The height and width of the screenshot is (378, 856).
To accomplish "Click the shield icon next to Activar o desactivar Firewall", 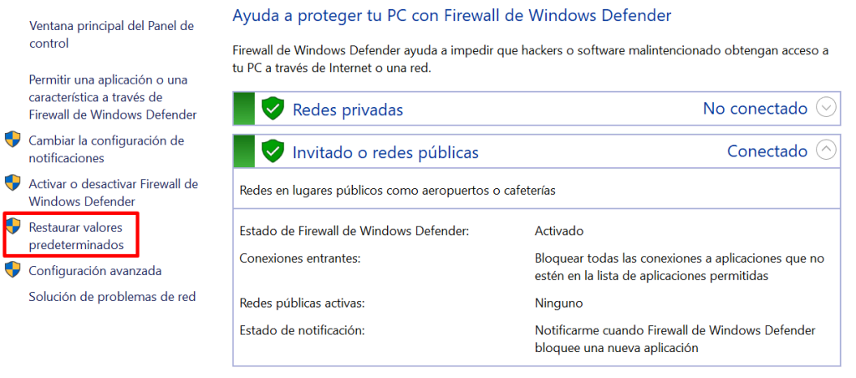I will click(x=13, y=184).
